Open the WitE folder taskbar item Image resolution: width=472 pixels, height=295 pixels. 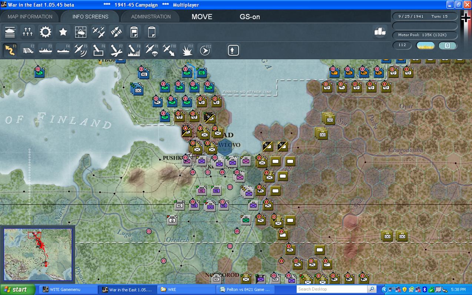[x=186, y=289]
